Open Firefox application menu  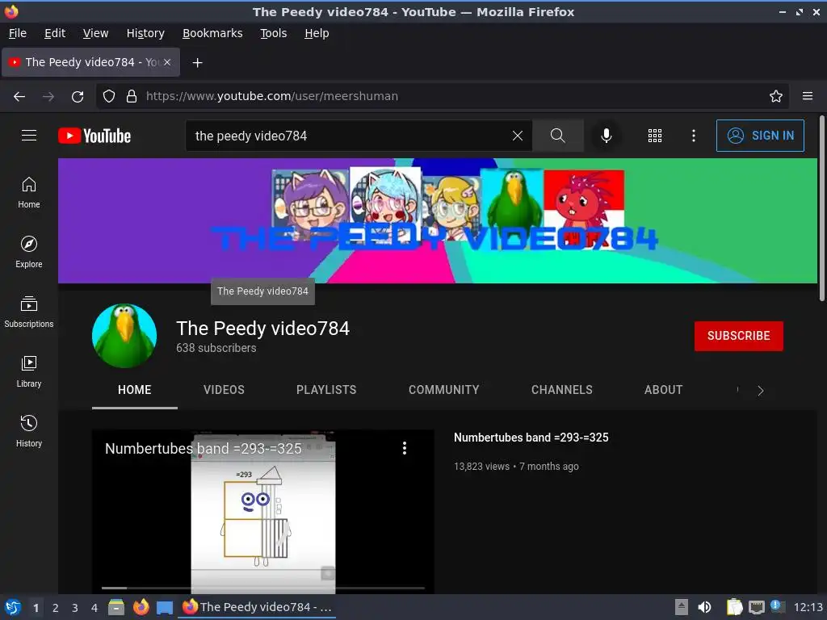807,96
